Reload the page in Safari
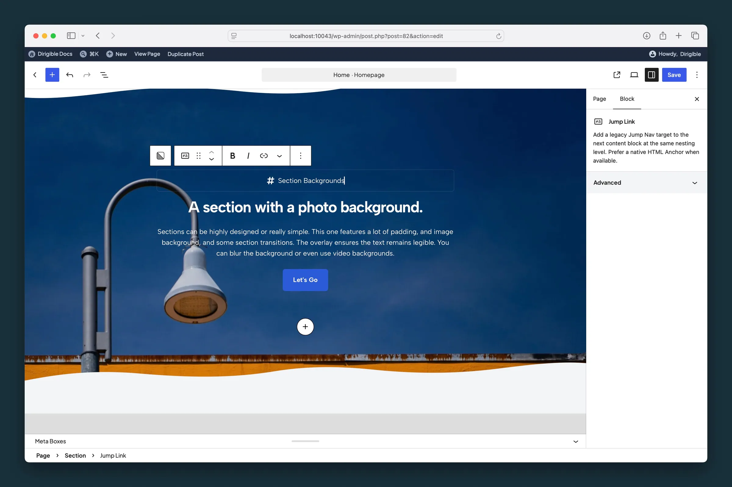Screen dimensions: 732x487 (498, 36)
